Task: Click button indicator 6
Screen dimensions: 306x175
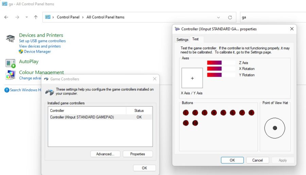Action: tap(233, 113)
